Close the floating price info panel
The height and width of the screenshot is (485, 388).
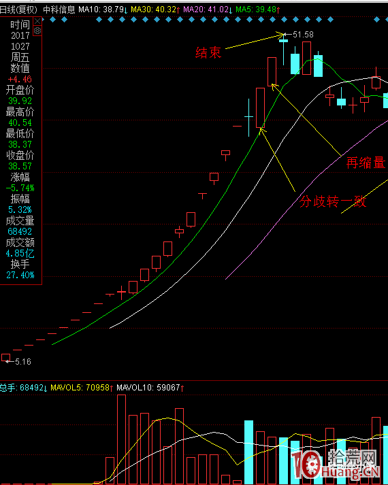(x=37, y=21)
